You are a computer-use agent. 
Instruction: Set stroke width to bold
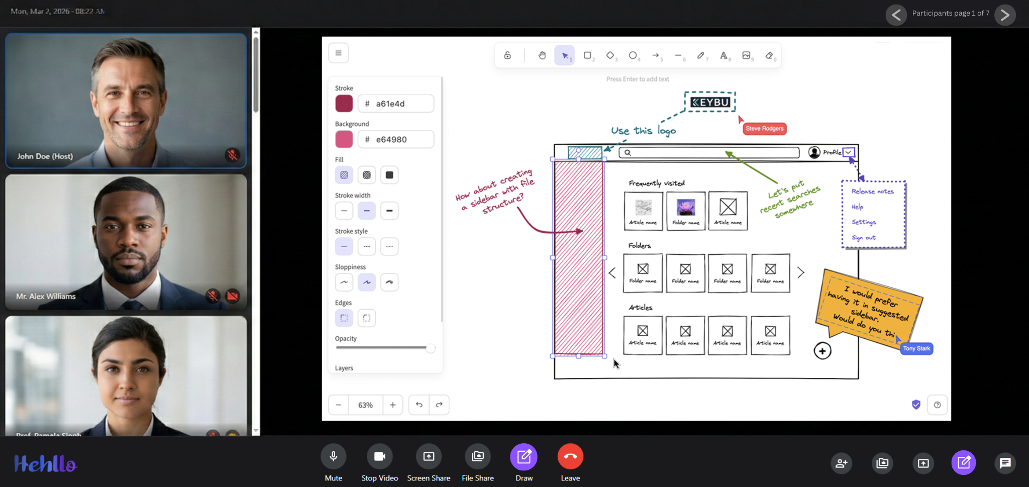click(367, 211)
